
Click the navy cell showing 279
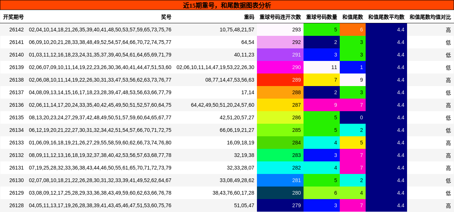[x=280, y=205]
